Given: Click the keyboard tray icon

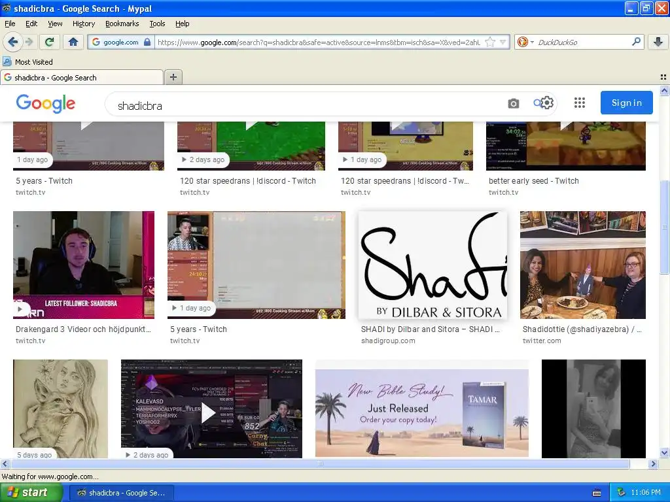Looking at the screenshot, I should tap(597, 493).
